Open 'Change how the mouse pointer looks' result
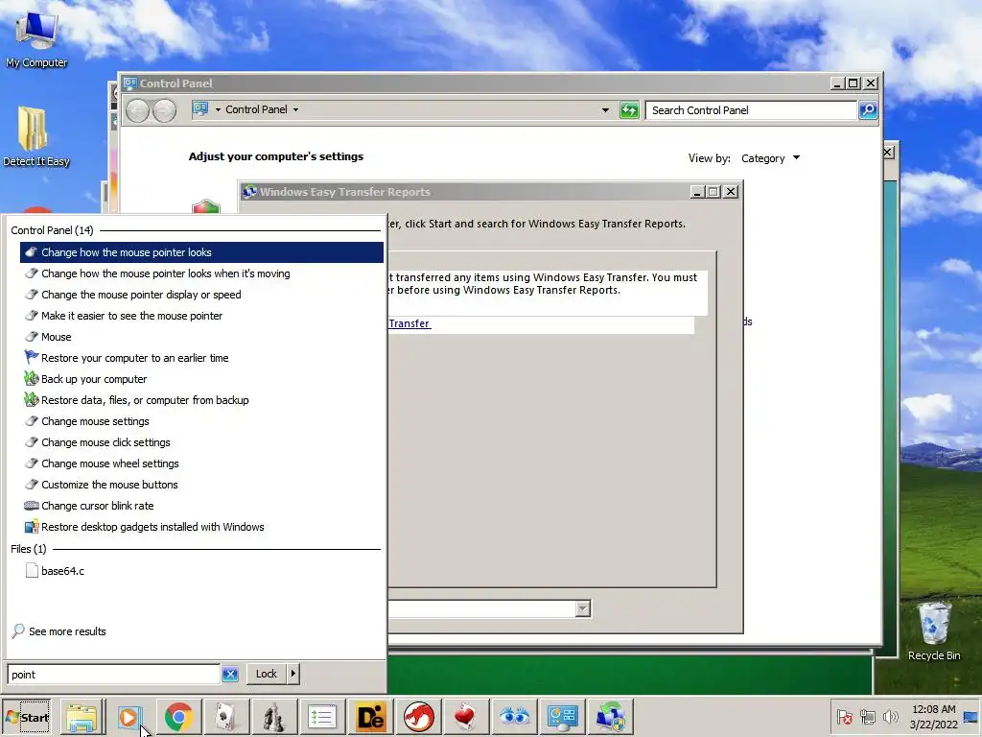 coord(201,252)
